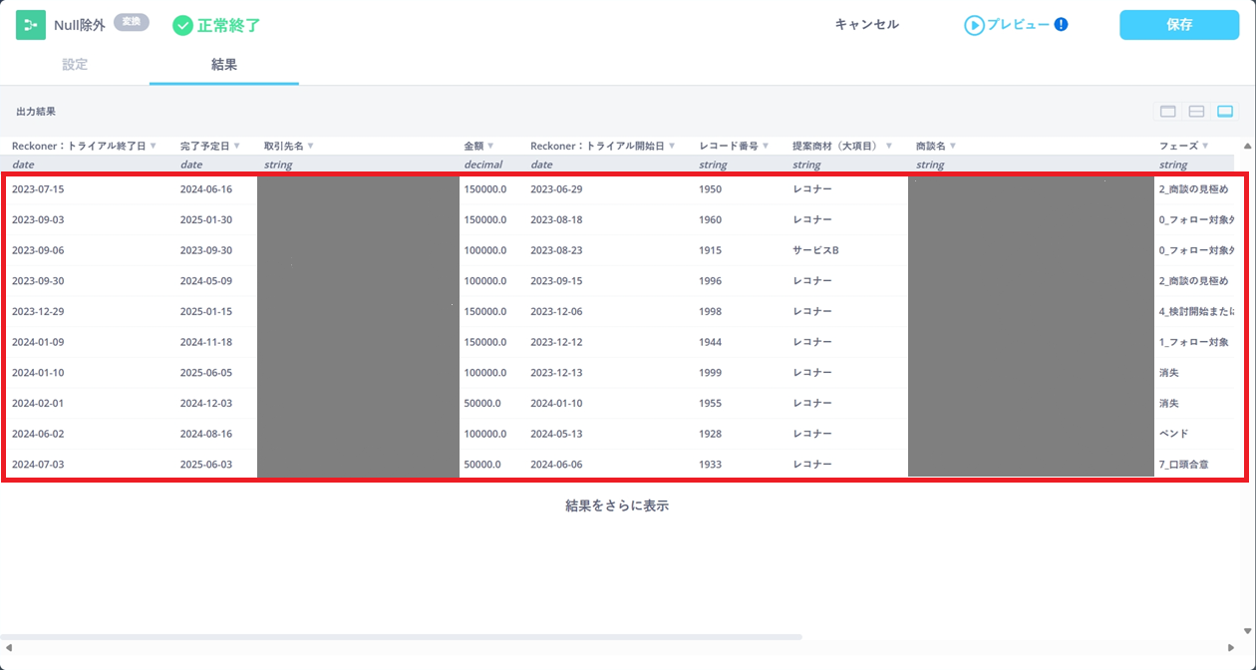Click the green Null除外 transform node icon
Viewport: 1256px width, 670px height.
pos(31,25)
